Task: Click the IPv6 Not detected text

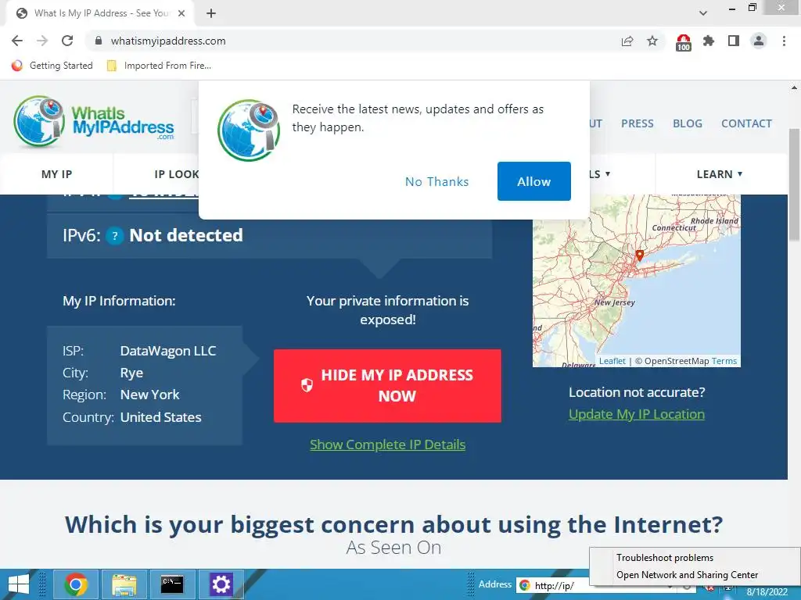Action: pyautogui.click(x=186, y=235)
